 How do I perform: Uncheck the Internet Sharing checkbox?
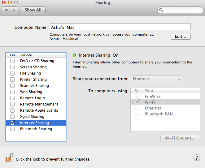13,123
